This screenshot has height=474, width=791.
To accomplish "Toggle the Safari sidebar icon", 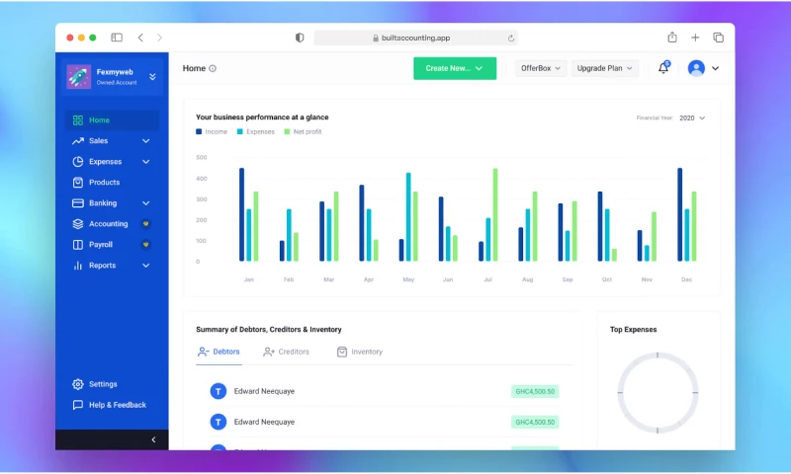I will coord(117,38).
